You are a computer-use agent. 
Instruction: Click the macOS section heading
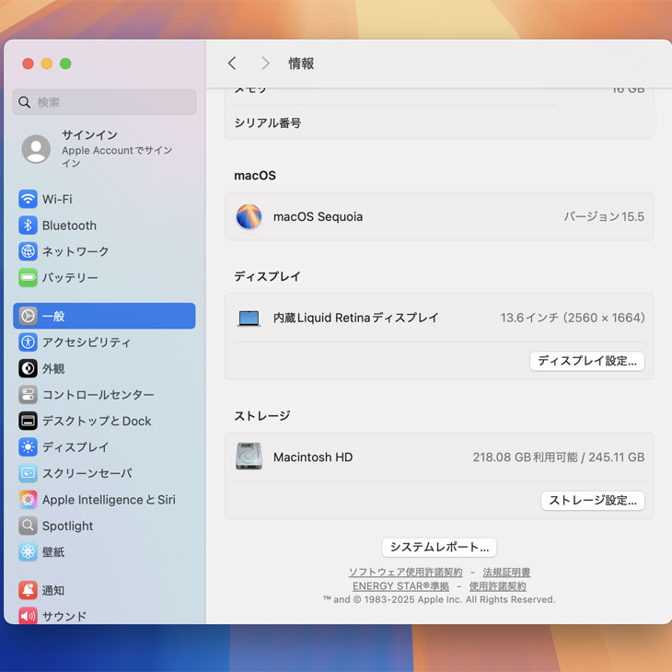[x=255, y=175]
